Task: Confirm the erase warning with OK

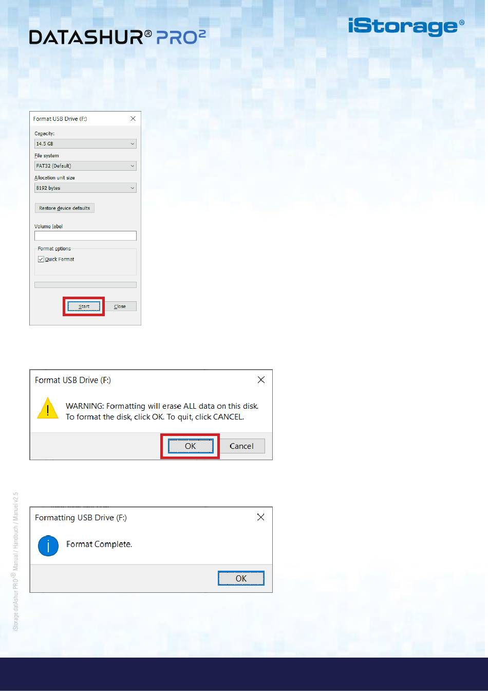Action: (191, 446)
